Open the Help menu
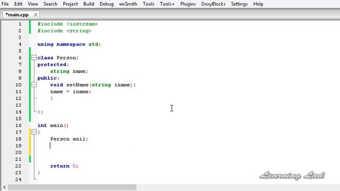Viewport: 340px width, 191px height. (x=258, y=4)
